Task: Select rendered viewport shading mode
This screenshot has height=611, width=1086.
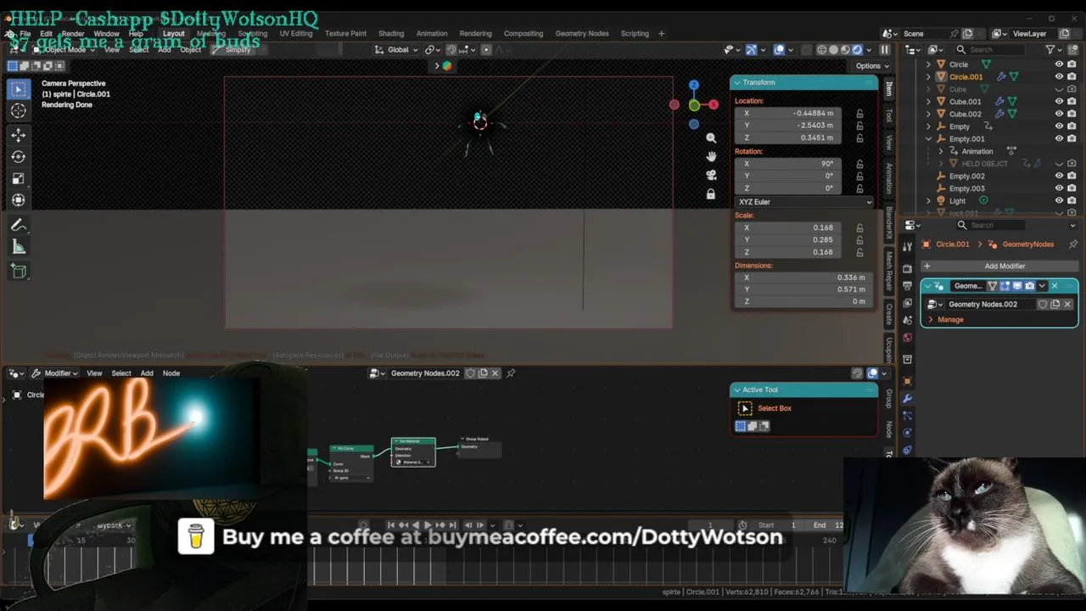Action: pos(857,50)
